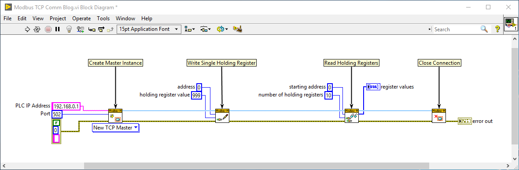Click the 'holding register value' text label
519x170 pixels.
165,95
